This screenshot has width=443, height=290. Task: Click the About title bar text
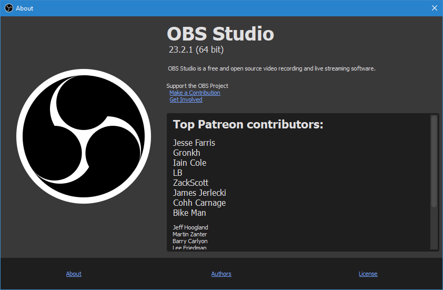coord(25,8)
